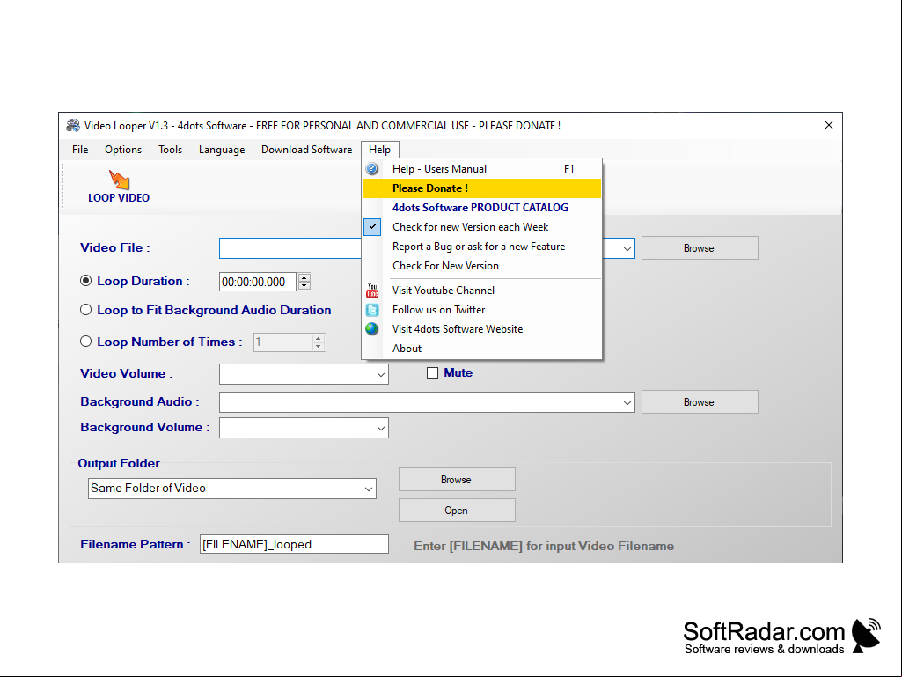Click Browse button next to Video File
Viewport: 902px width, 677px height.
[700, 248]
